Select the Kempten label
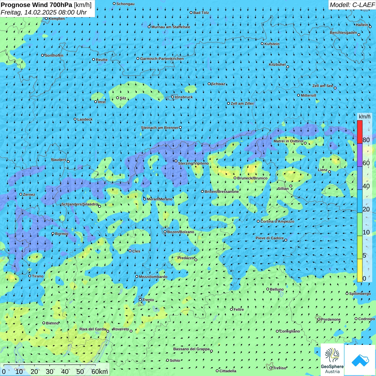Screen dimensions: 376x376 [x=57, y=19]
